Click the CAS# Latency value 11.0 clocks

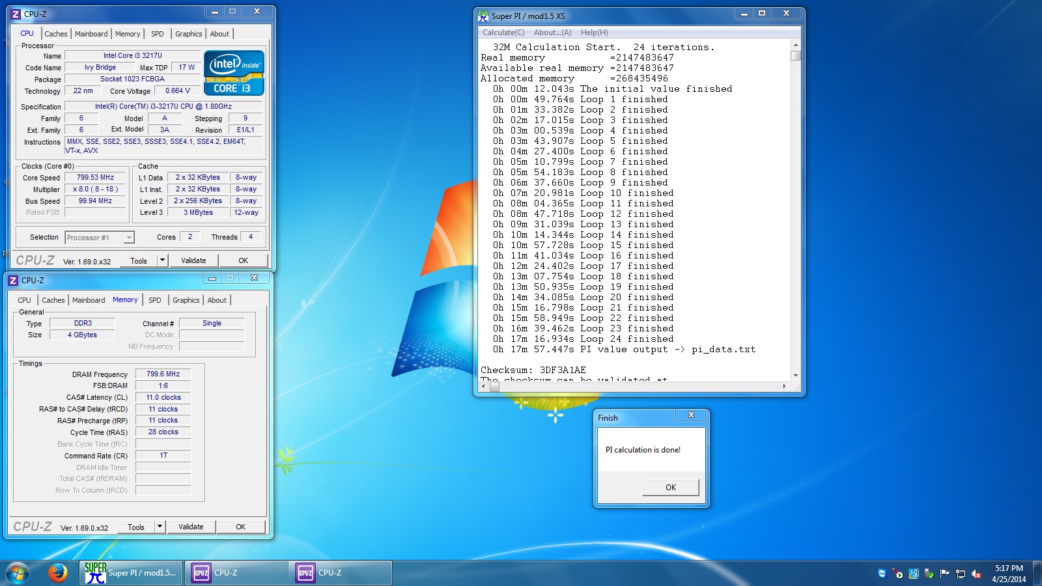[163, 397]
